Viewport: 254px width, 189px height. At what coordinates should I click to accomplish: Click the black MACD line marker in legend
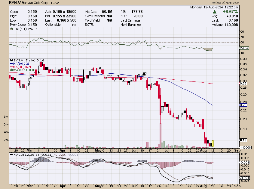click(x=11, y=155)
